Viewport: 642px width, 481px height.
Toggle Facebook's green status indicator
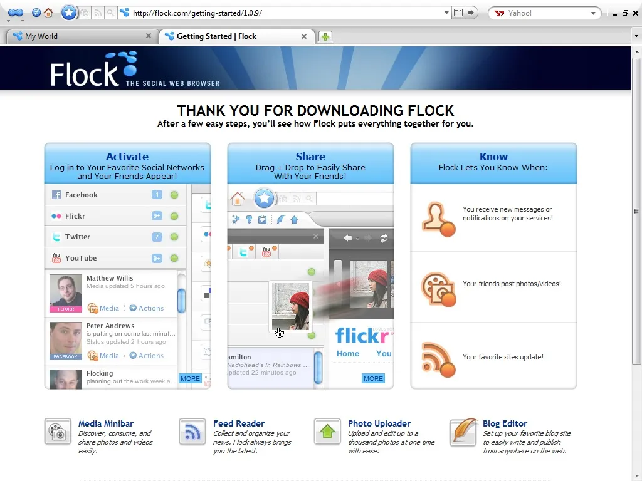[174, 195]
